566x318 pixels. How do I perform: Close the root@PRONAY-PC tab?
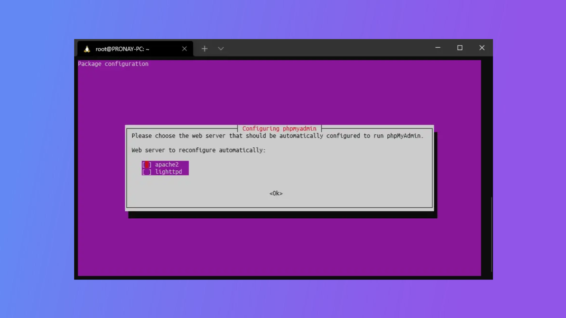pos(184,49)
